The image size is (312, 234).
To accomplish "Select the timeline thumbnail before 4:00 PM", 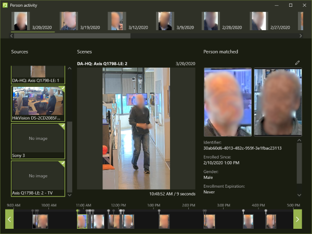I will [249, 222].
